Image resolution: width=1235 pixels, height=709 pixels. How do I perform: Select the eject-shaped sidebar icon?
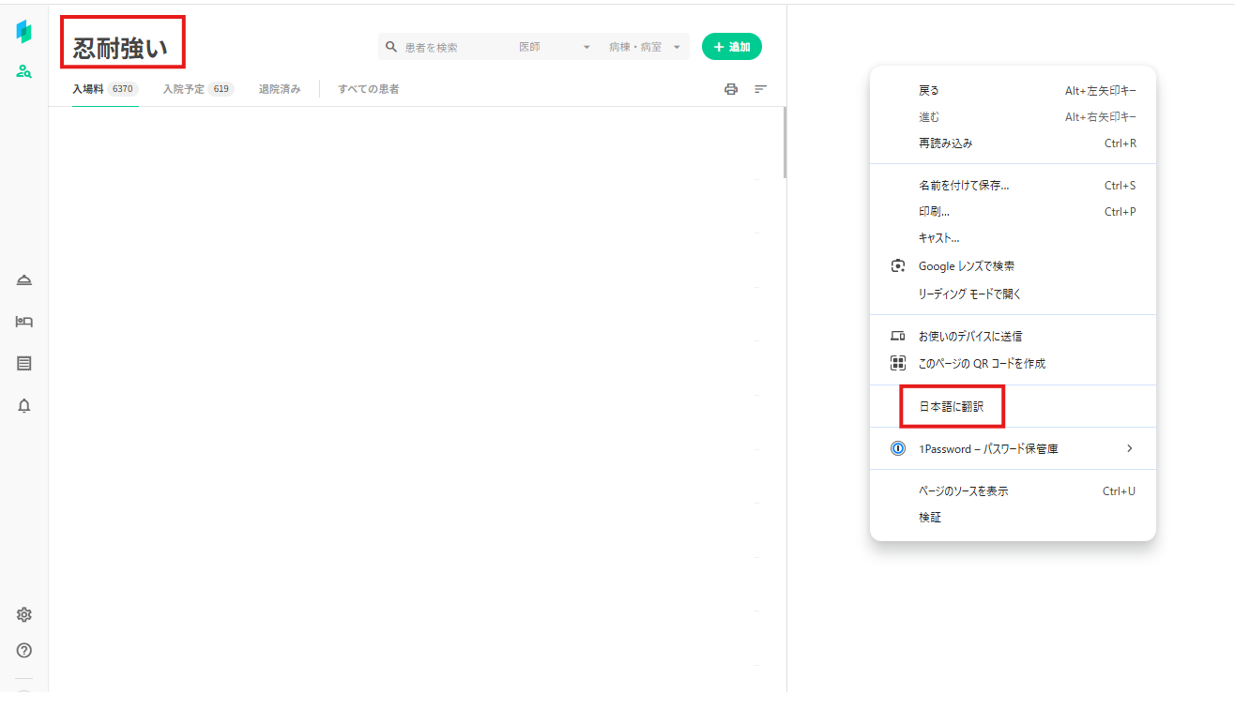coord(24,280)
